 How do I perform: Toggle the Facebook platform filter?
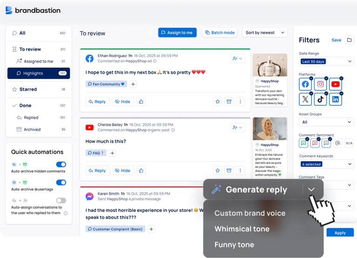[x=305, y=84]
